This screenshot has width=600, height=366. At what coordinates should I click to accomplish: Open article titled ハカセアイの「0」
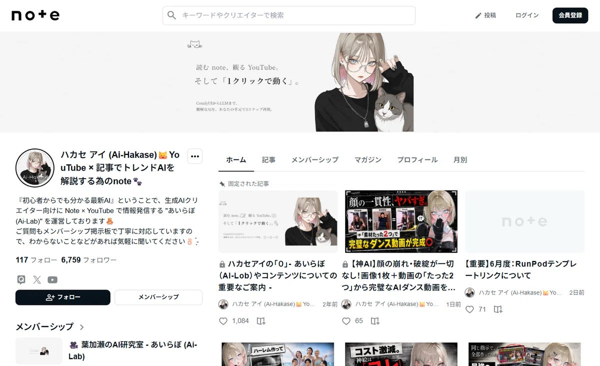tap(278, 275)
